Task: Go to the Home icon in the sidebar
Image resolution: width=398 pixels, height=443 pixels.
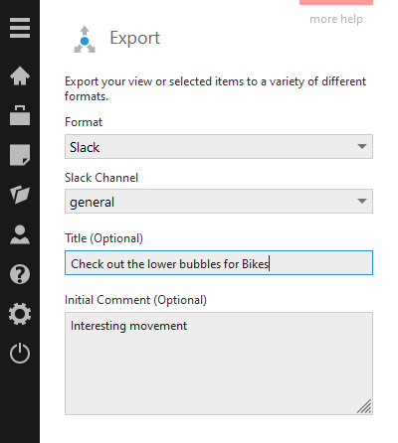Action: pos(20,75)
